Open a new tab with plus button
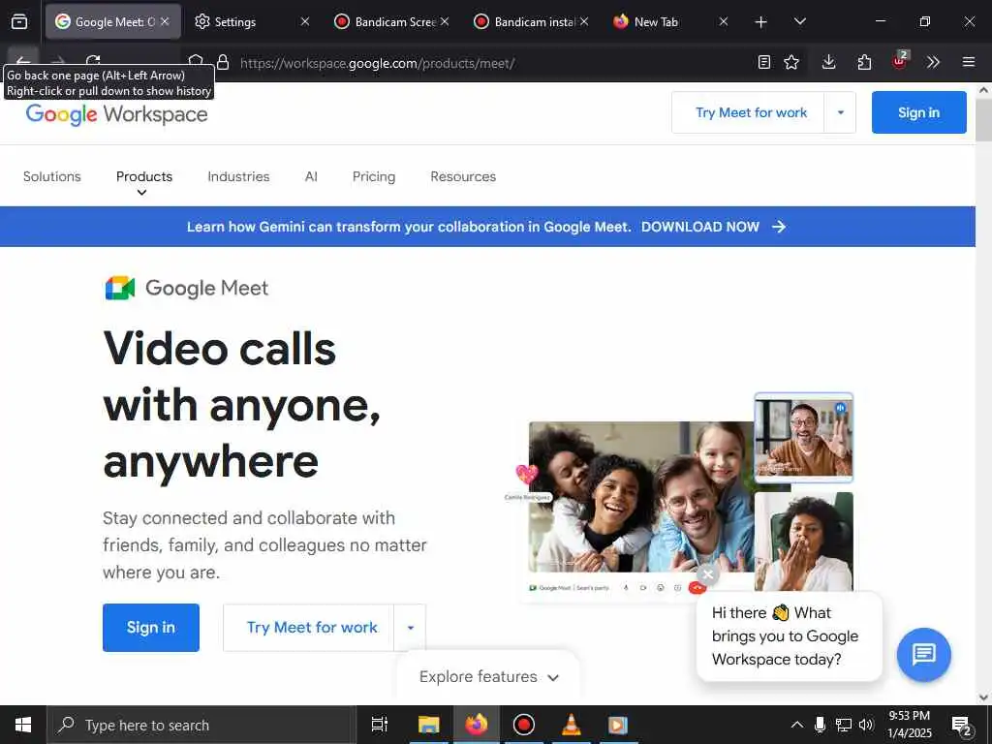The image size is (992, 744). tap(761, 22)
